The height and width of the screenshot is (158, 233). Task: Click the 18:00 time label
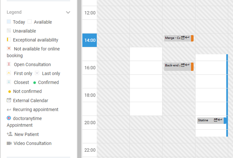point(90,95)
